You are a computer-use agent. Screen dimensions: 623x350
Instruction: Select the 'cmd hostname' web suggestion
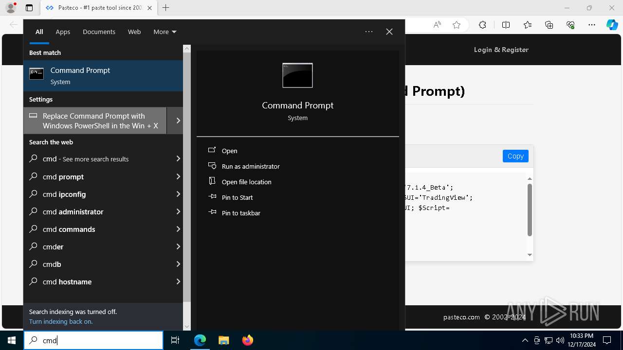pyautogui.click(x=97, y=281)
